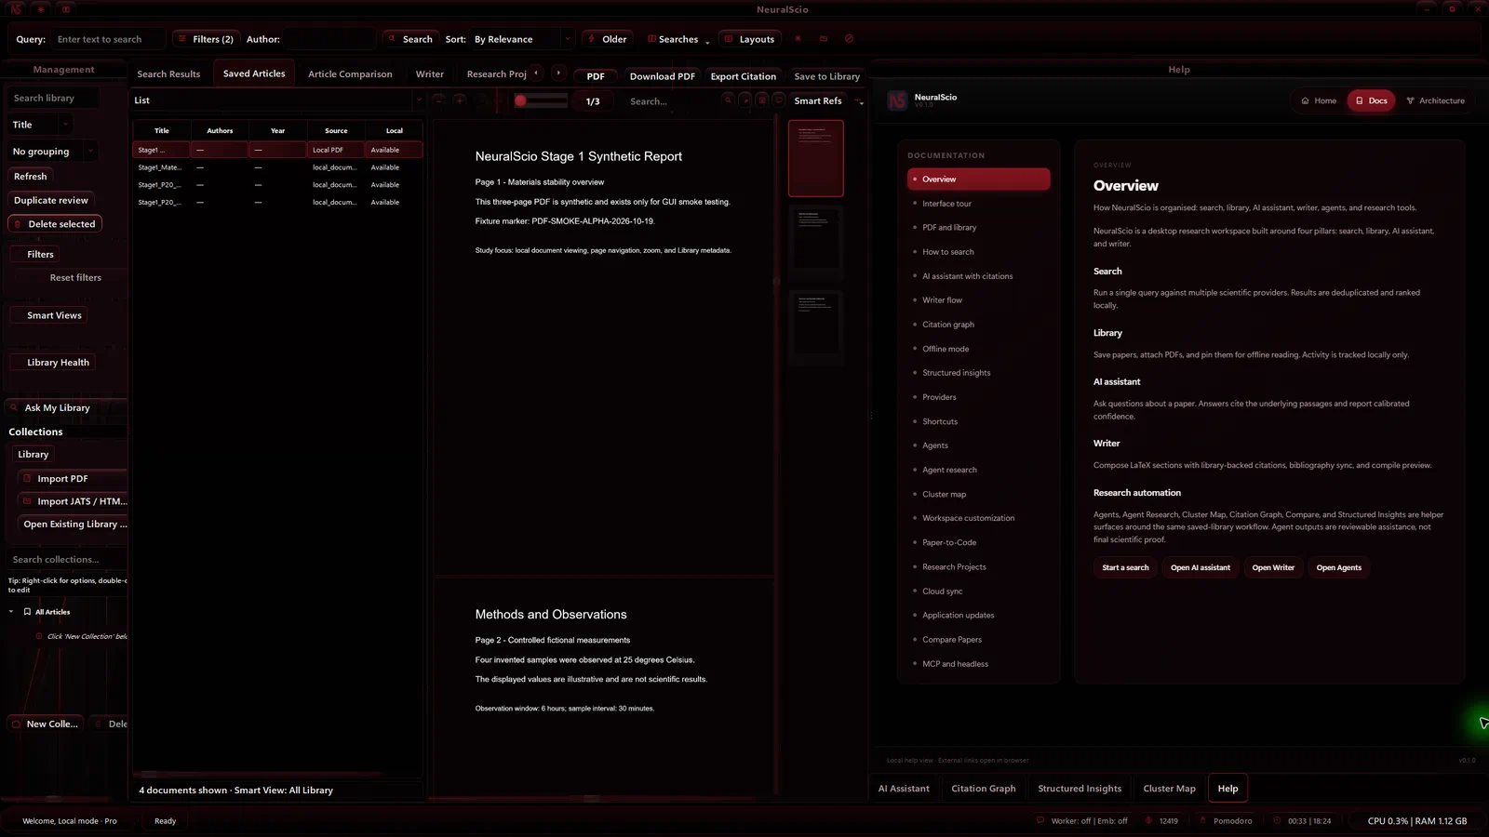Click the magnifier search icon in PDF toolbar
Screen dimensions: 1489x837
[728, 100]
